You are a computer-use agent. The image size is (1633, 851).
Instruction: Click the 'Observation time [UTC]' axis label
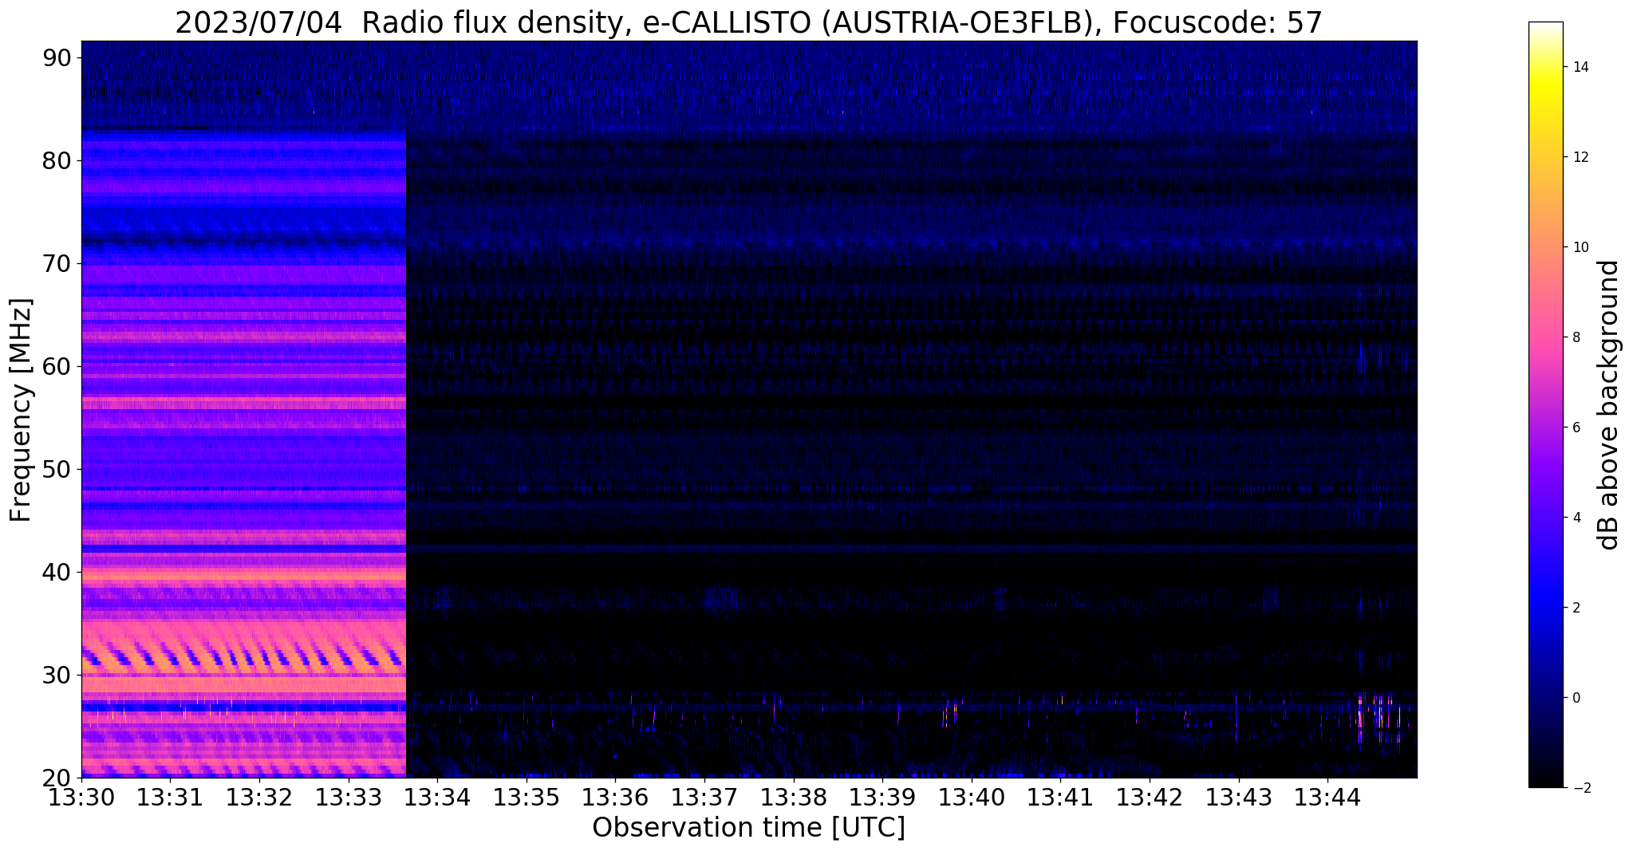pos(748,827)
